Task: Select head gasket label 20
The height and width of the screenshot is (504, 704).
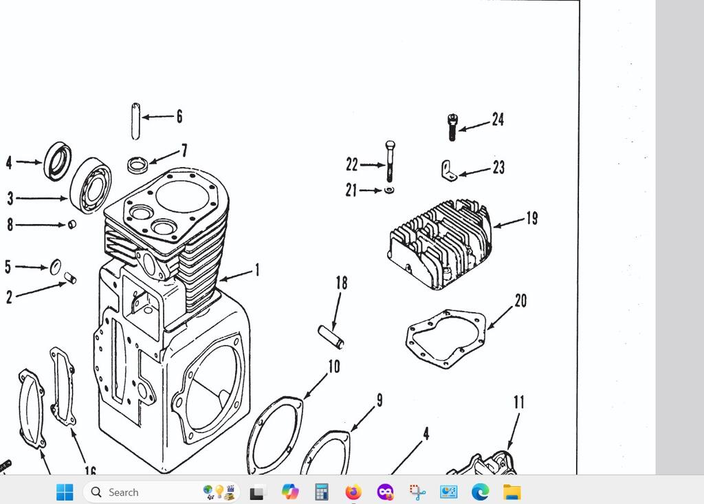Action: coord(520,300)
